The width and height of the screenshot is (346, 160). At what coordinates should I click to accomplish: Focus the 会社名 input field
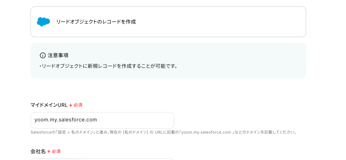[x=102, y=159]
